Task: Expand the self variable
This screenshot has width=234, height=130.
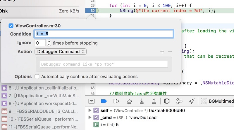Action: (90, 111)
